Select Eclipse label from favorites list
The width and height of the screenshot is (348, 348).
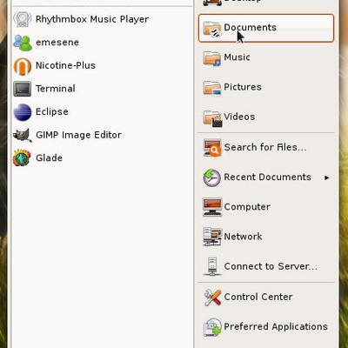[x=52, y=112]
